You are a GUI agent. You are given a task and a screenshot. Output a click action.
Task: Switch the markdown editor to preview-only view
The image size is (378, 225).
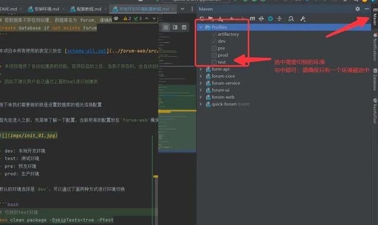(184, 27)
